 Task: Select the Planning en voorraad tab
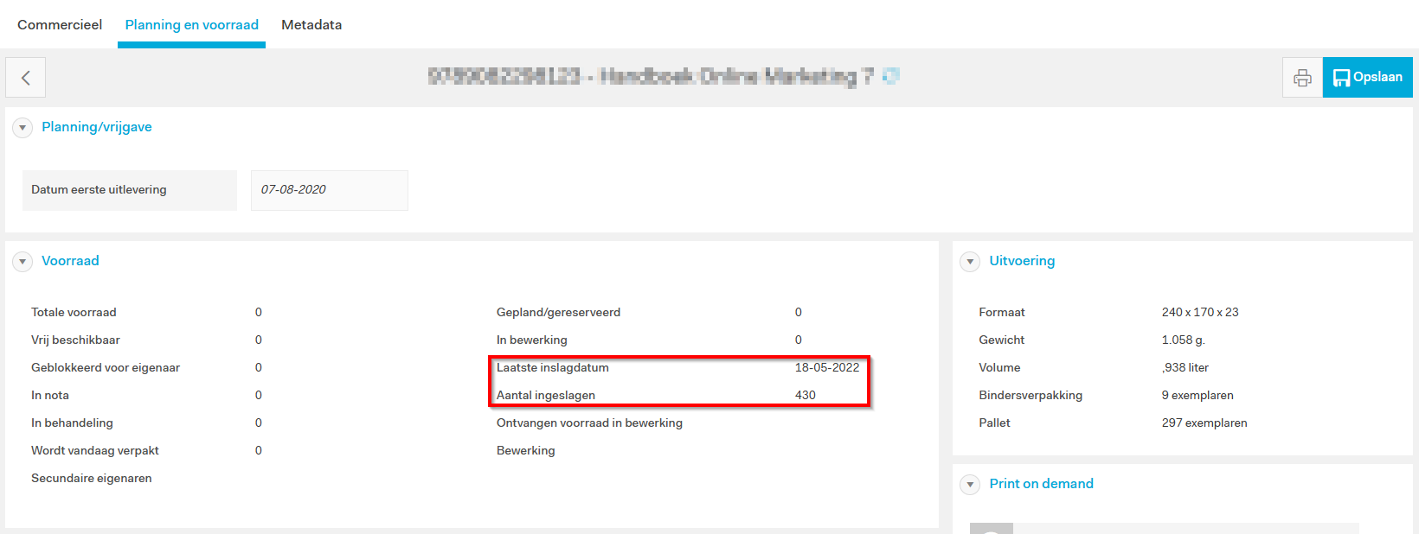tap(191, 24)
